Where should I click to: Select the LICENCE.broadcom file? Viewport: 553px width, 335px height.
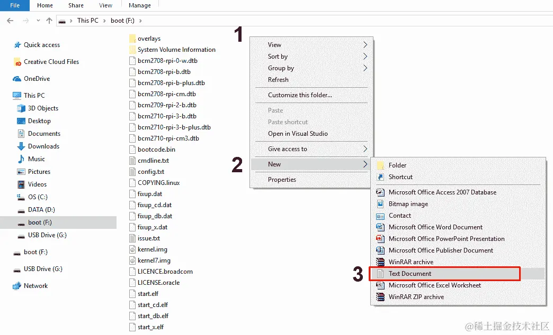click(165, 272)
